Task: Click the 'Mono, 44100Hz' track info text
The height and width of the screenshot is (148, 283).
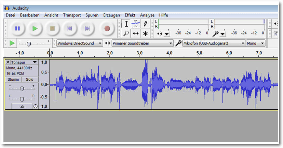Action: pyautogui.click(x=19, y=68)
